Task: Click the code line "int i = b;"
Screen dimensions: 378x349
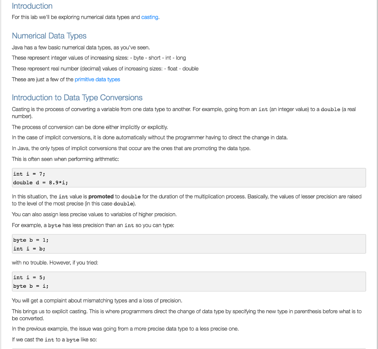Action: coord(29,249)
